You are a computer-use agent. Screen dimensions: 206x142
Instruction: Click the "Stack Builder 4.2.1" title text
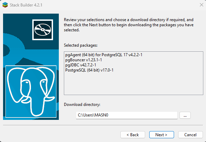[x=26, y=5]
